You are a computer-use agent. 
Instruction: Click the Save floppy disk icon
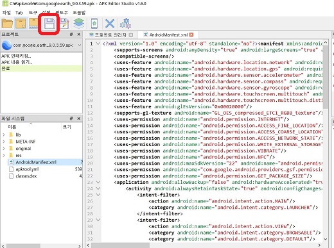pos(49,24)
